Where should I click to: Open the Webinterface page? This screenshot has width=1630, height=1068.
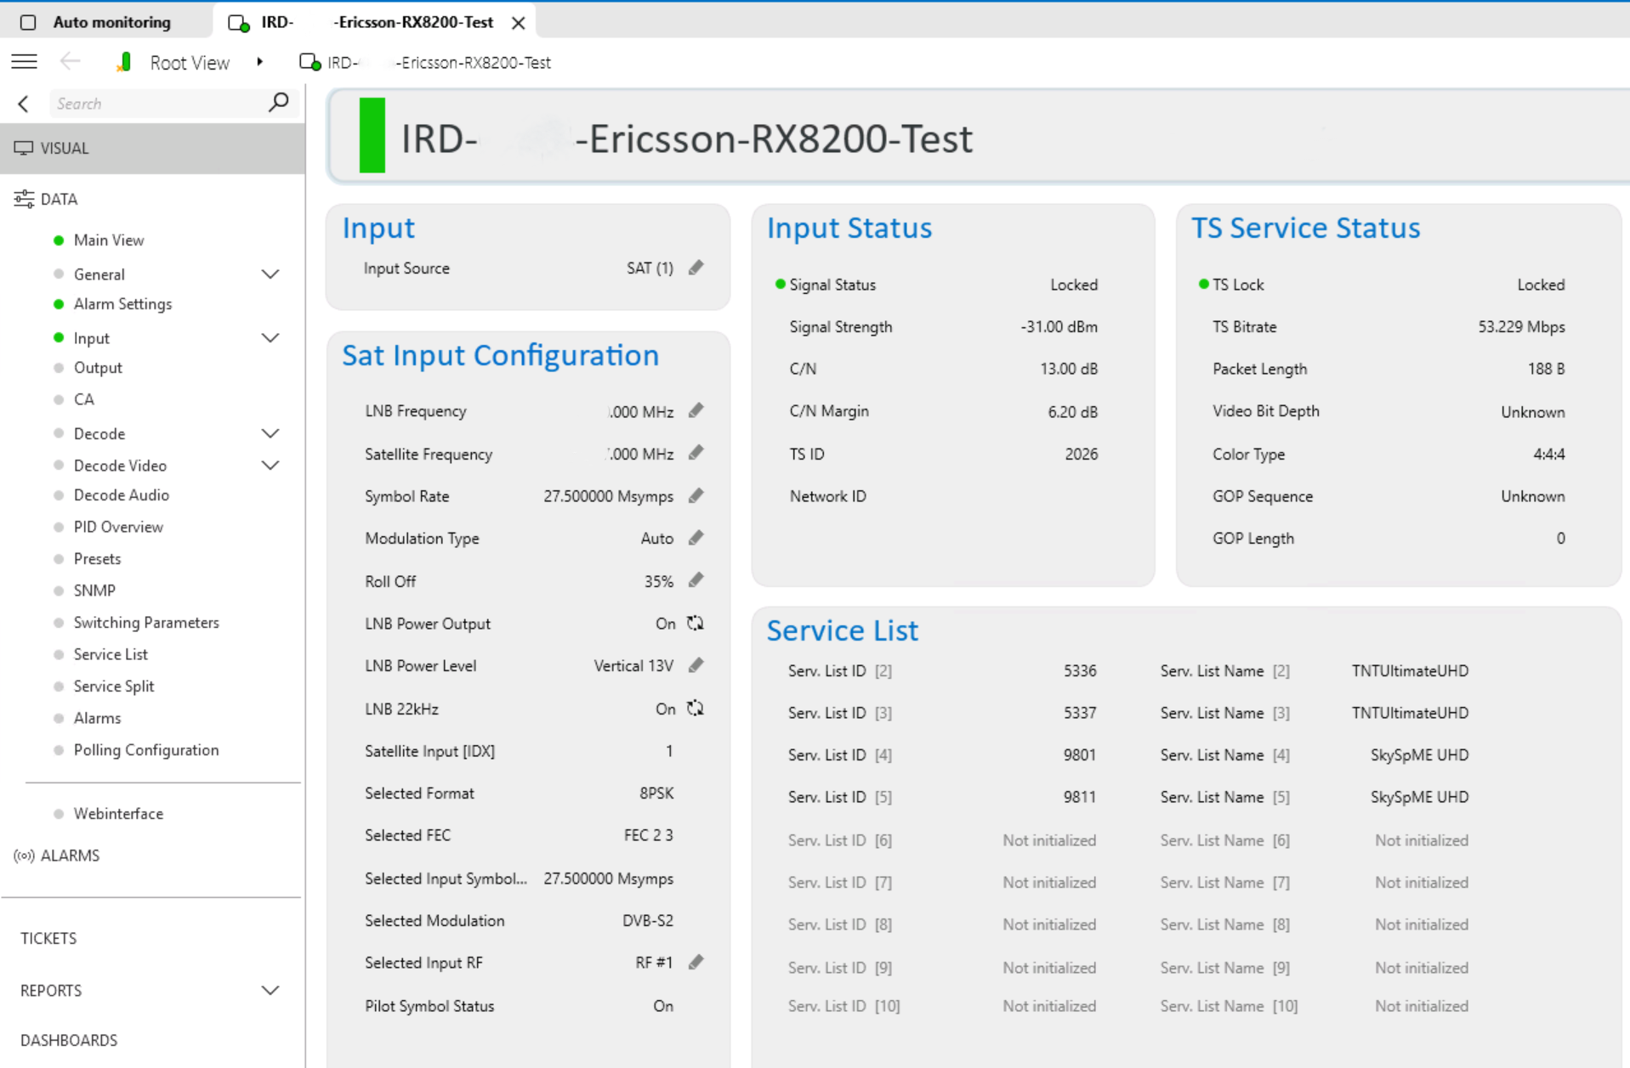(x=118, y=813)
